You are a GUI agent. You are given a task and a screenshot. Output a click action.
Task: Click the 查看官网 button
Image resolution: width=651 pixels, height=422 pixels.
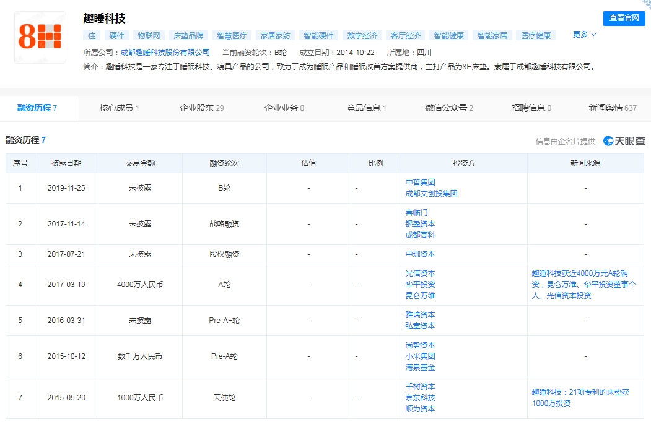(x=624, y=18)
